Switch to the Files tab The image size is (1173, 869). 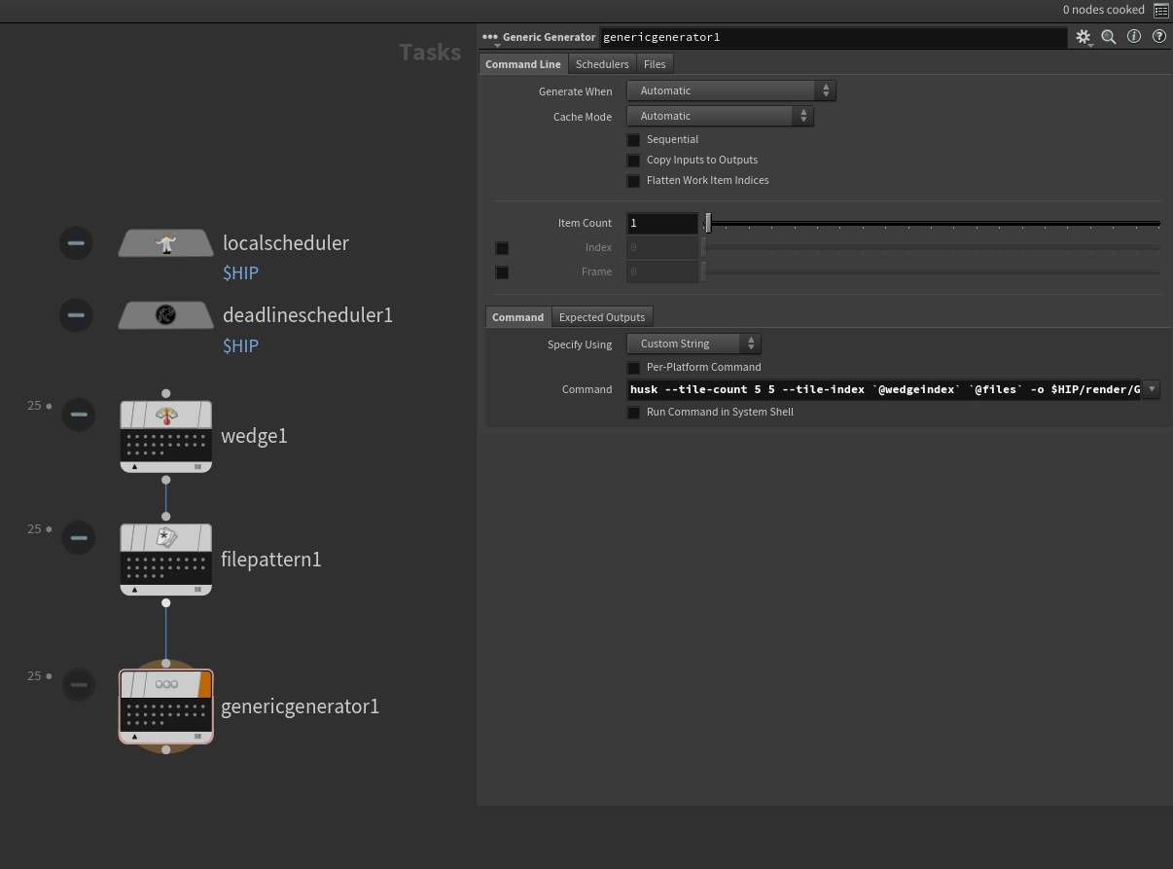point(655,64)
